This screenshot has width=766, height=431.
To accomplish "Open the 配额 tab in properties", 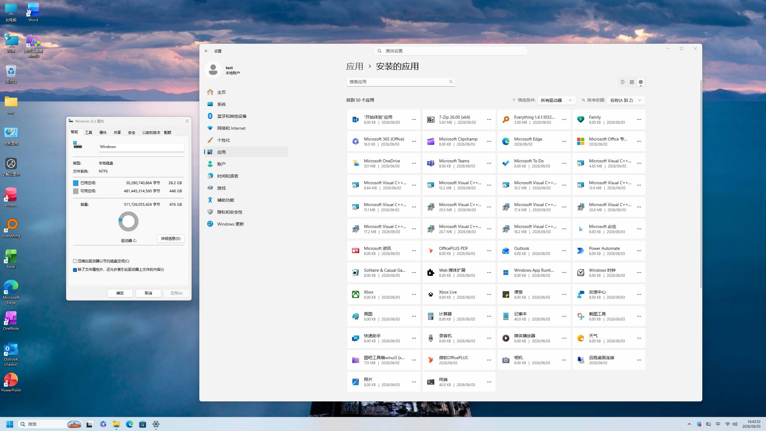I will point(168,132).
